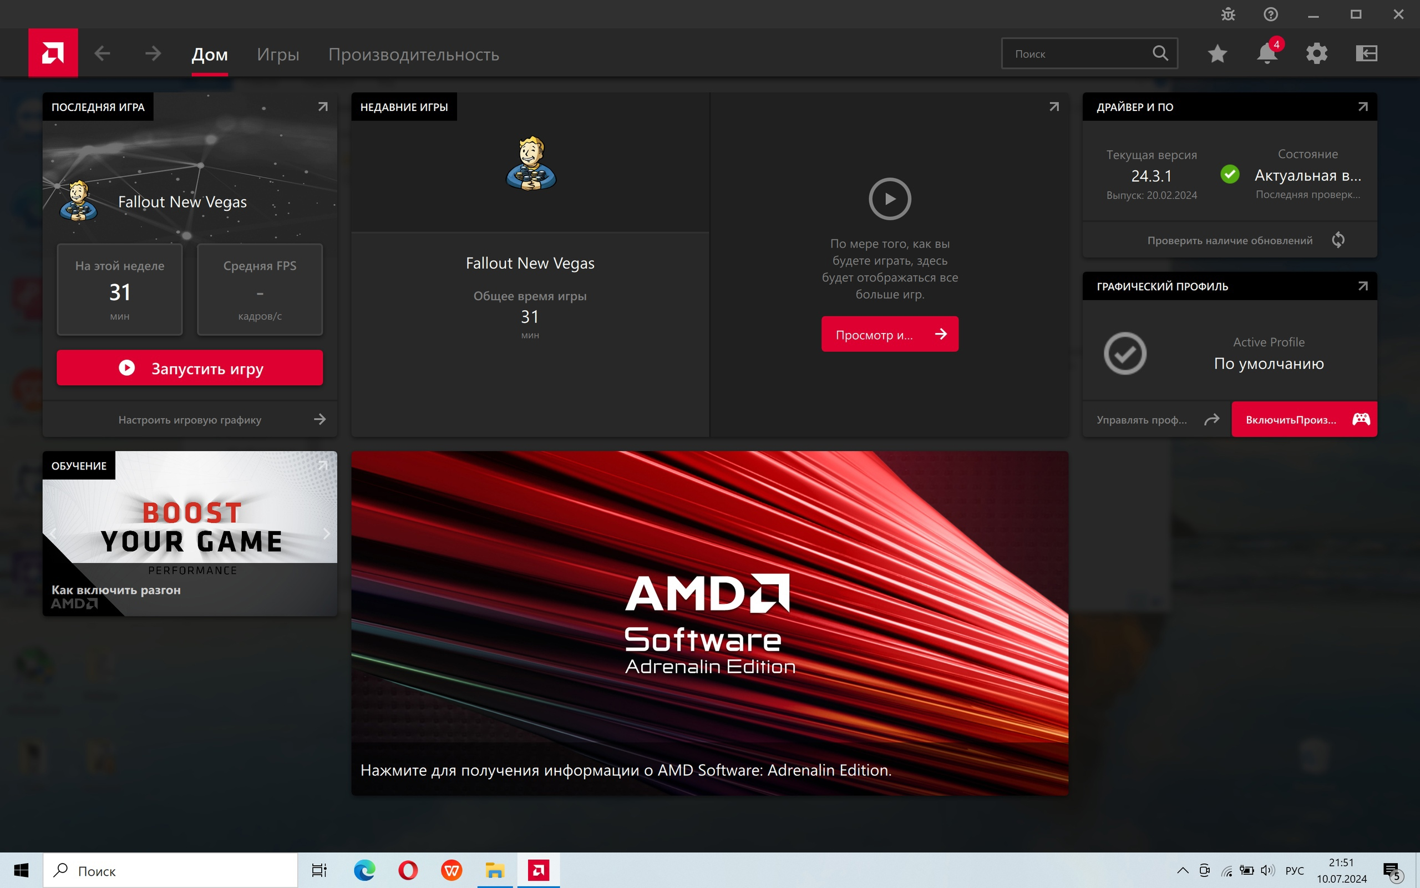Click the Active Profile checkmark icon

click(1125, 353)
